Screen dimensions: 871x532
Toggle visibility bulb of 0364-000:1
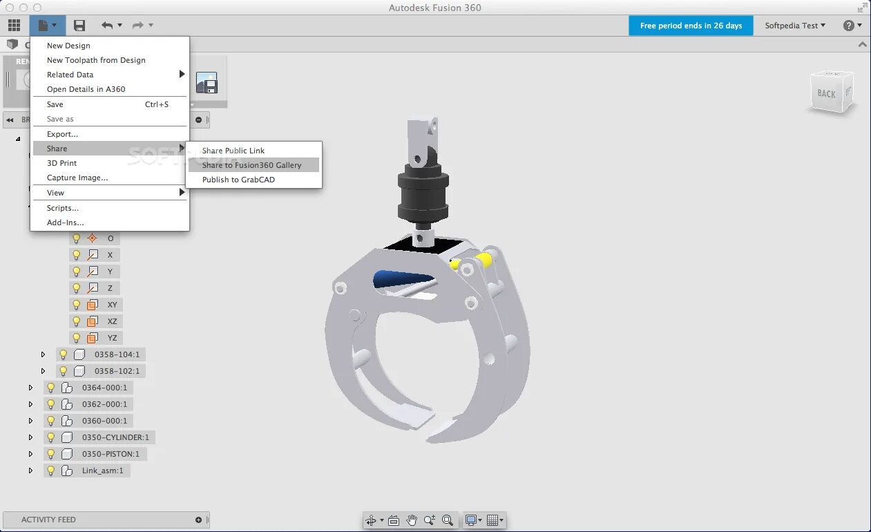51,388
